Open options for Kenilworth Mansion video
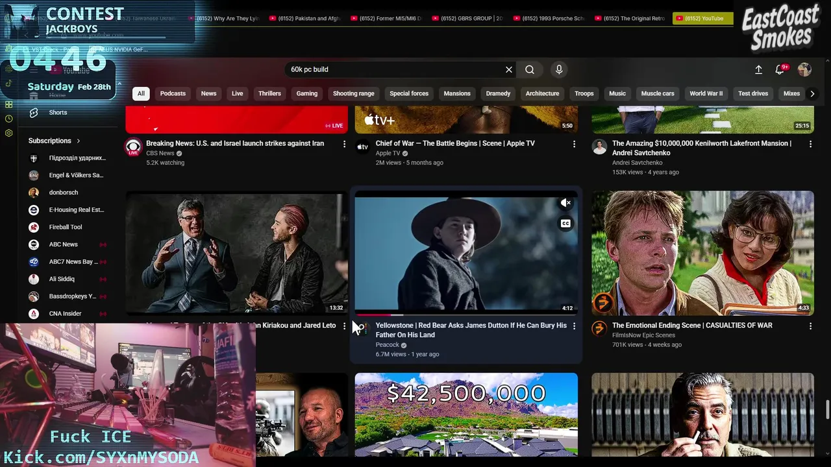The image size is (831, 467). 810,144
